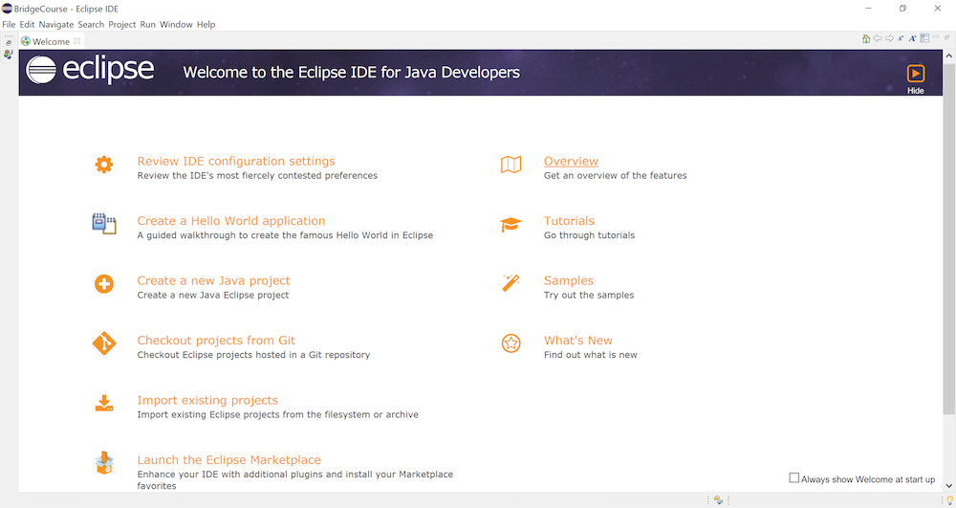Open the Launch the Eclipse Marketplace link
Screen dimensions: 956x508
coord(228,460)
